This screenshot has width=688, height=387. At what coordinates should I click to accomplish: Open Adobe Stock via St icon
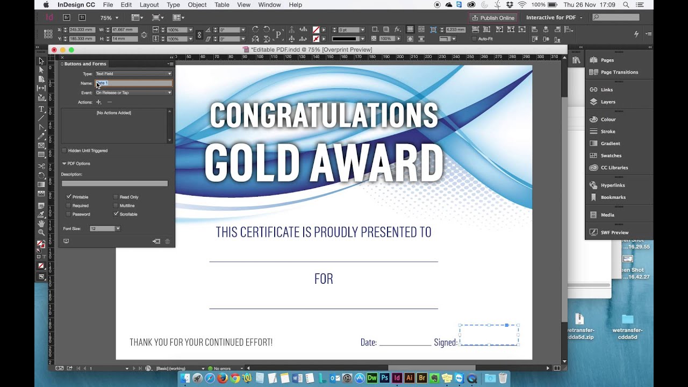pos(82,17)
